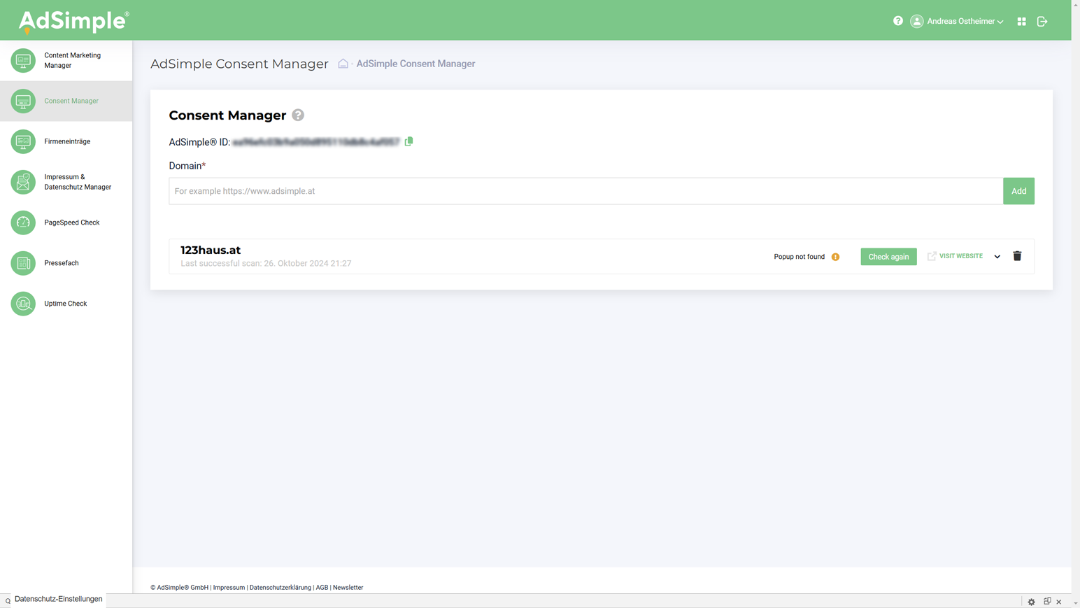This screenshot has height=608, width=1080.
Task: Click the Consent Manager sidebar icon
Action: click(x=23, y=101)
